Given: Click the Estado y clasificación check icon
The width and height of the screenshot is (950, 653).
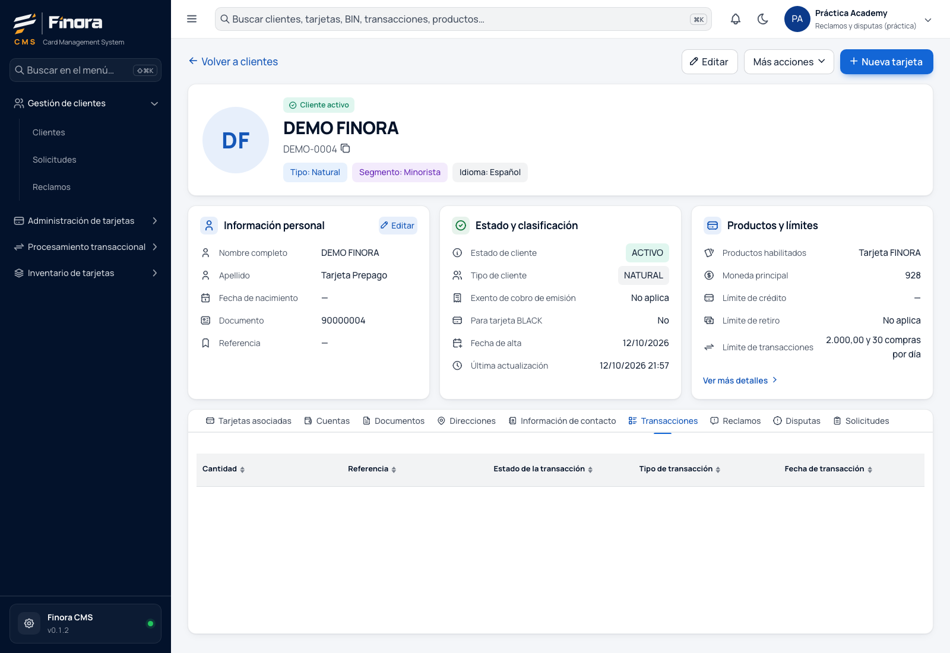Looking at the screenshot, I should pyautogui.click(x=461, y=226).
